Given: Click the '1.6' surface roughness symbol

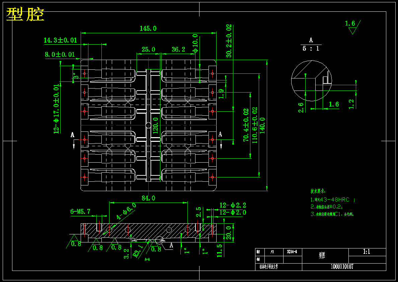Looking at the screenshot, I should coord(352,27).
